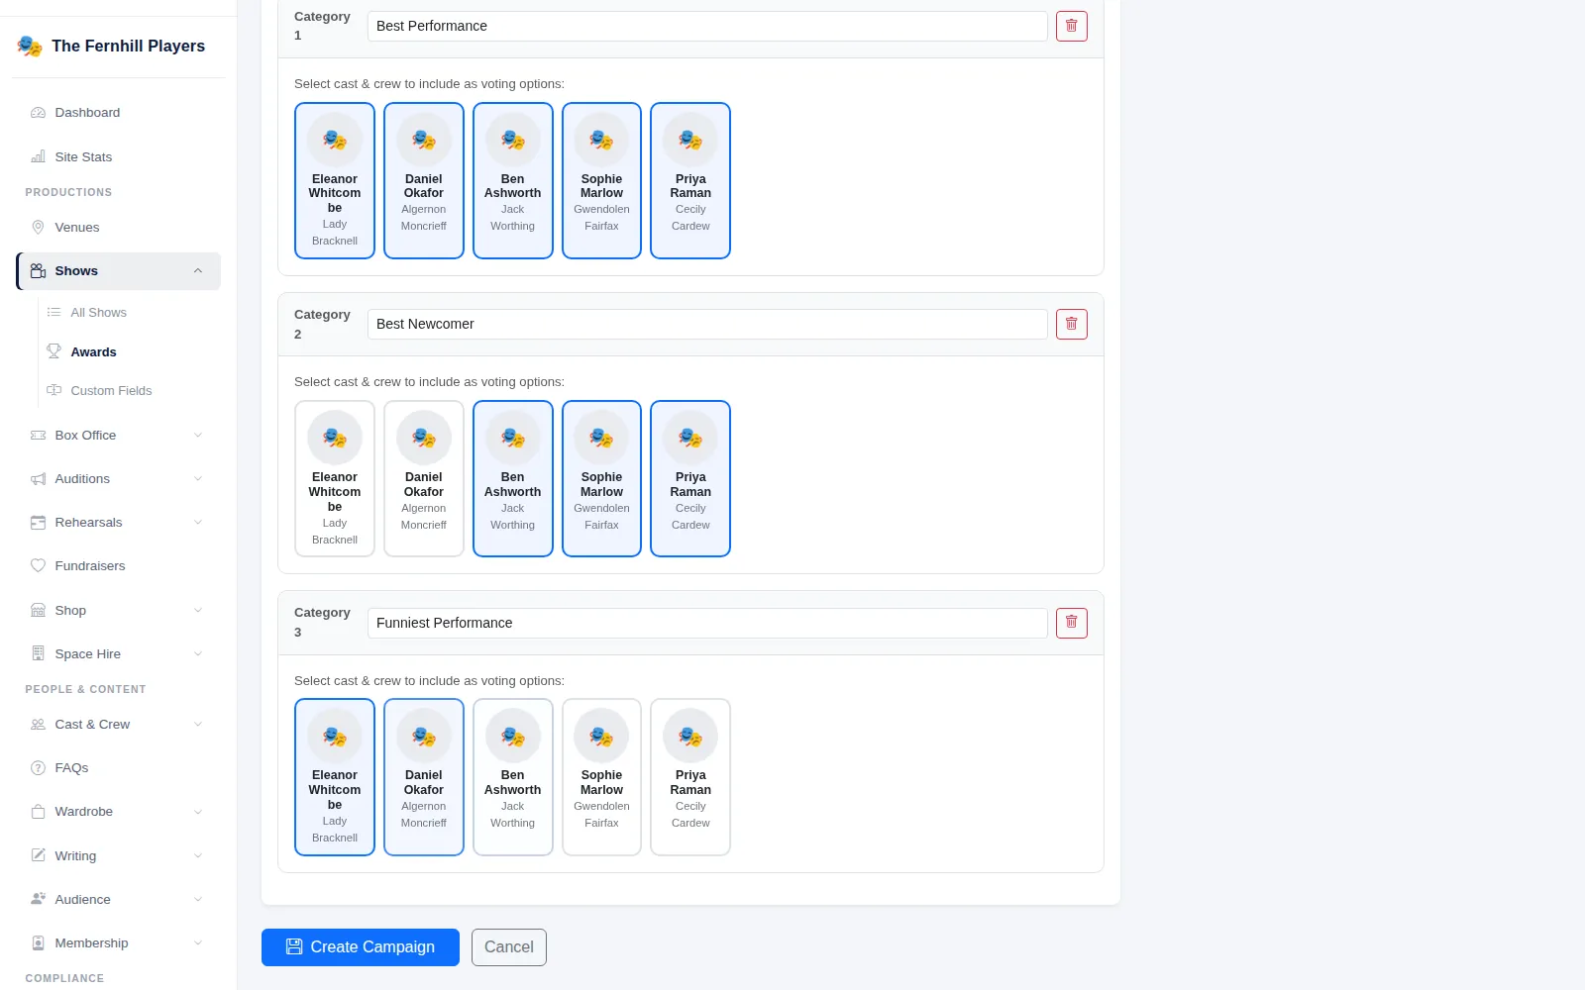Deselect Priya Raman in Best Performance
Image resolution: width=1585 pixels, height=990 pixels.
(690, 180)
